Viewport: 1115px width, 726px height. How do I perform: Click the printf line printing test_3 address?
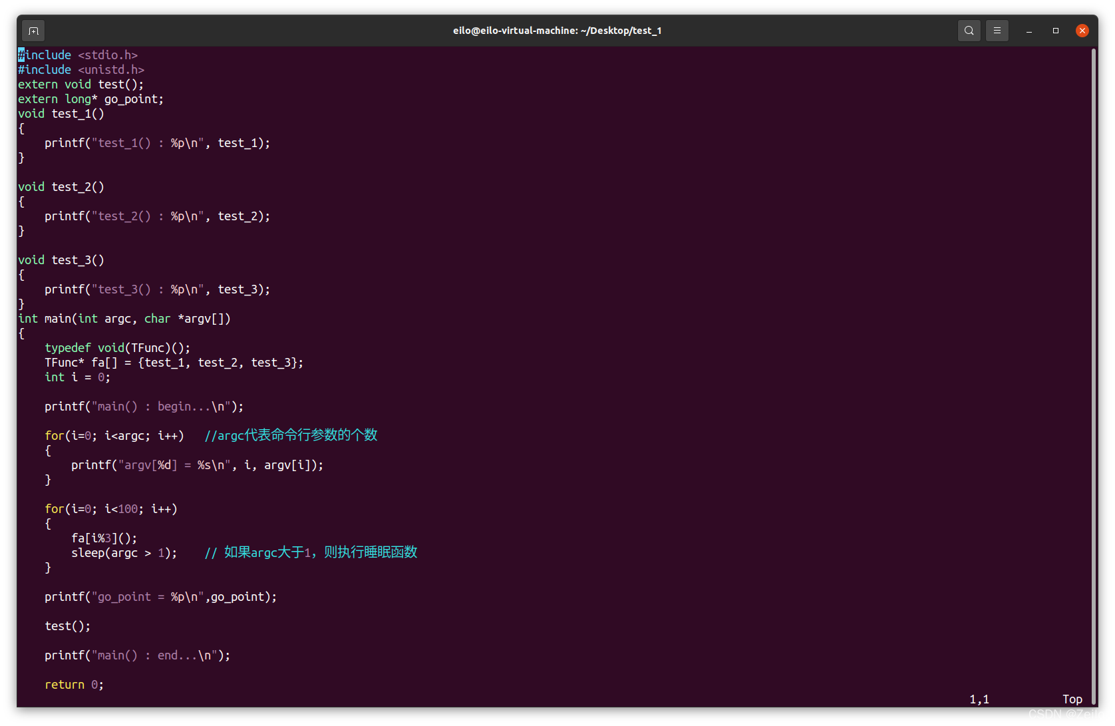click(158, 289)
